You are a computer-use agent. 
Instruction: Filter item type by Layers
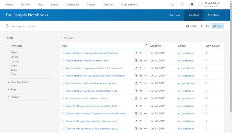point(14,57)
